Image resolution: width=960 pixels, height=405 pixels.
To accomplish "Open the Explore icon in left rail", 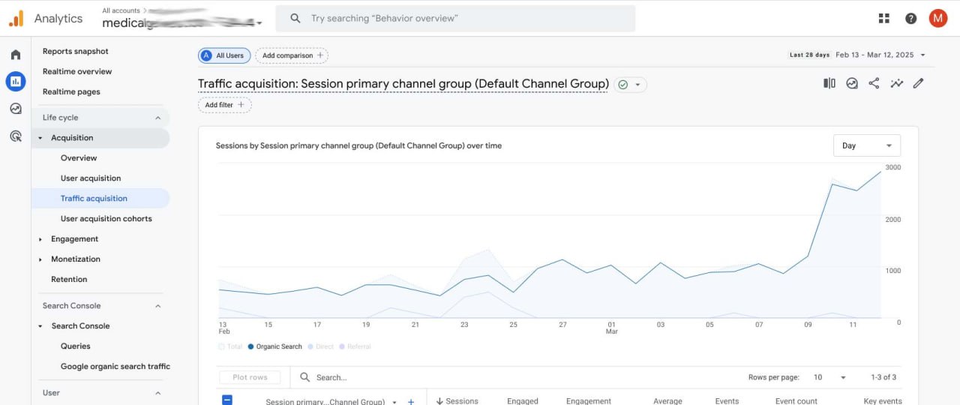I will [16, 109].
